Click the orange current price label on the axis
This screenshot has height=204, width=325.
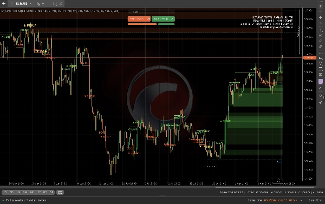click(309, 57)
